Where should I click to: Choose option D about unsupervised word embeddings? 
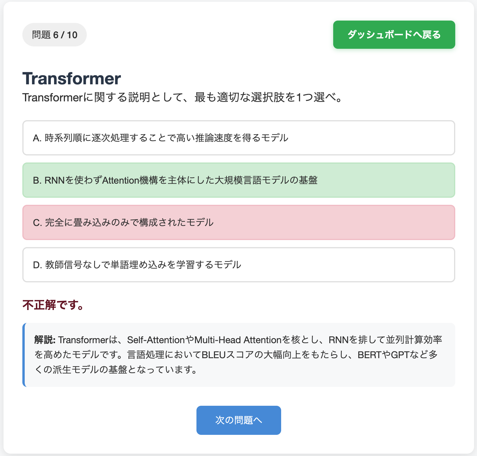[x=238, y=265]
